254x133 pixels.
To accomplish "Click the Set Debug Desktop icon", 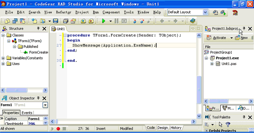I will [x=223, y=12].
